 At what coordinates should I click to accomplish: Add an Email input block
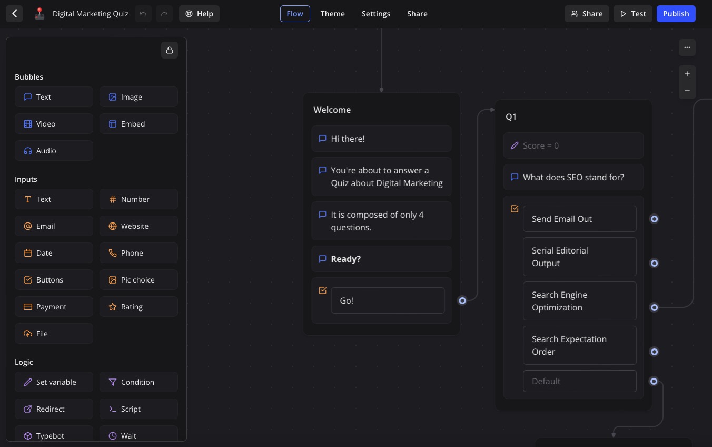(x=54, y=226)
